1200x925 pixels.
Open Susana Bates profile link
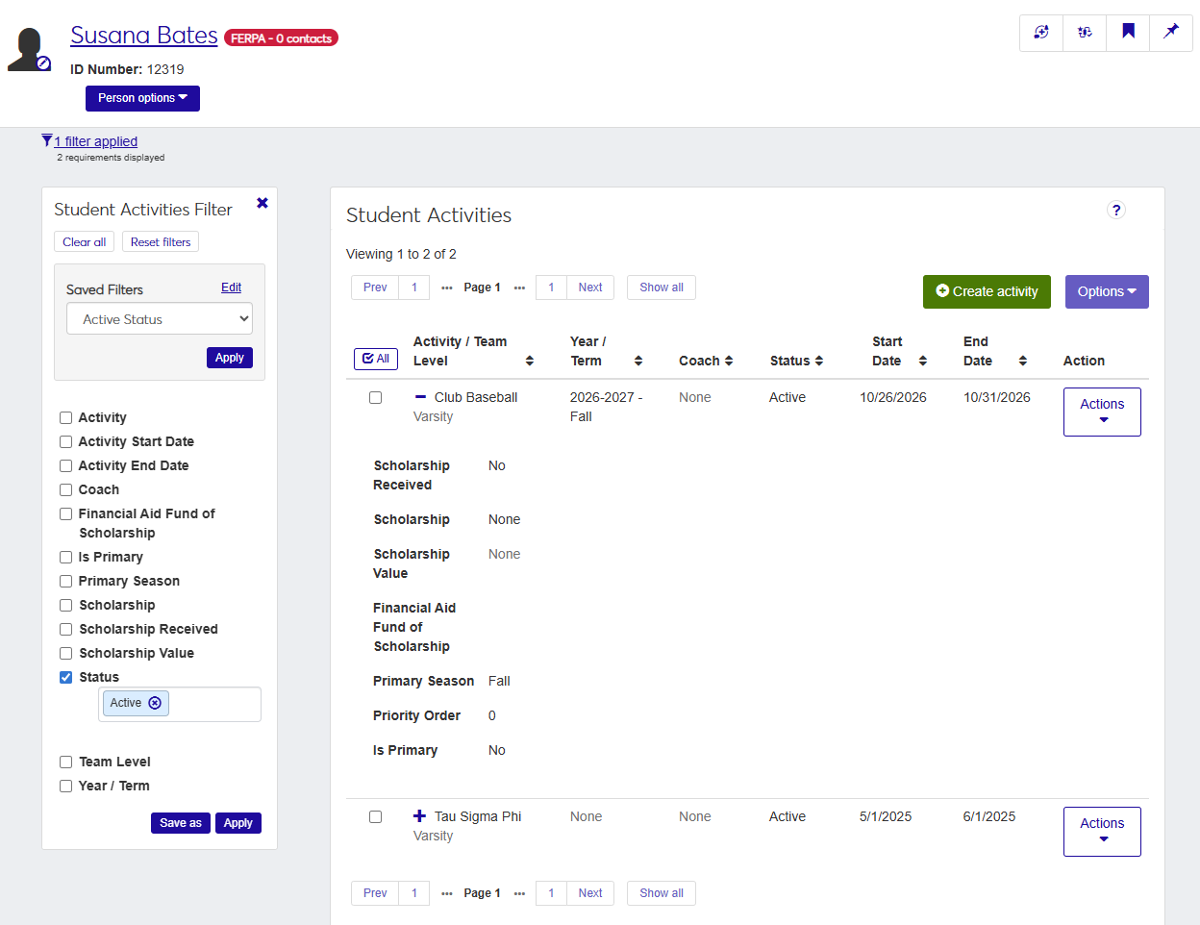pos(143,35)
